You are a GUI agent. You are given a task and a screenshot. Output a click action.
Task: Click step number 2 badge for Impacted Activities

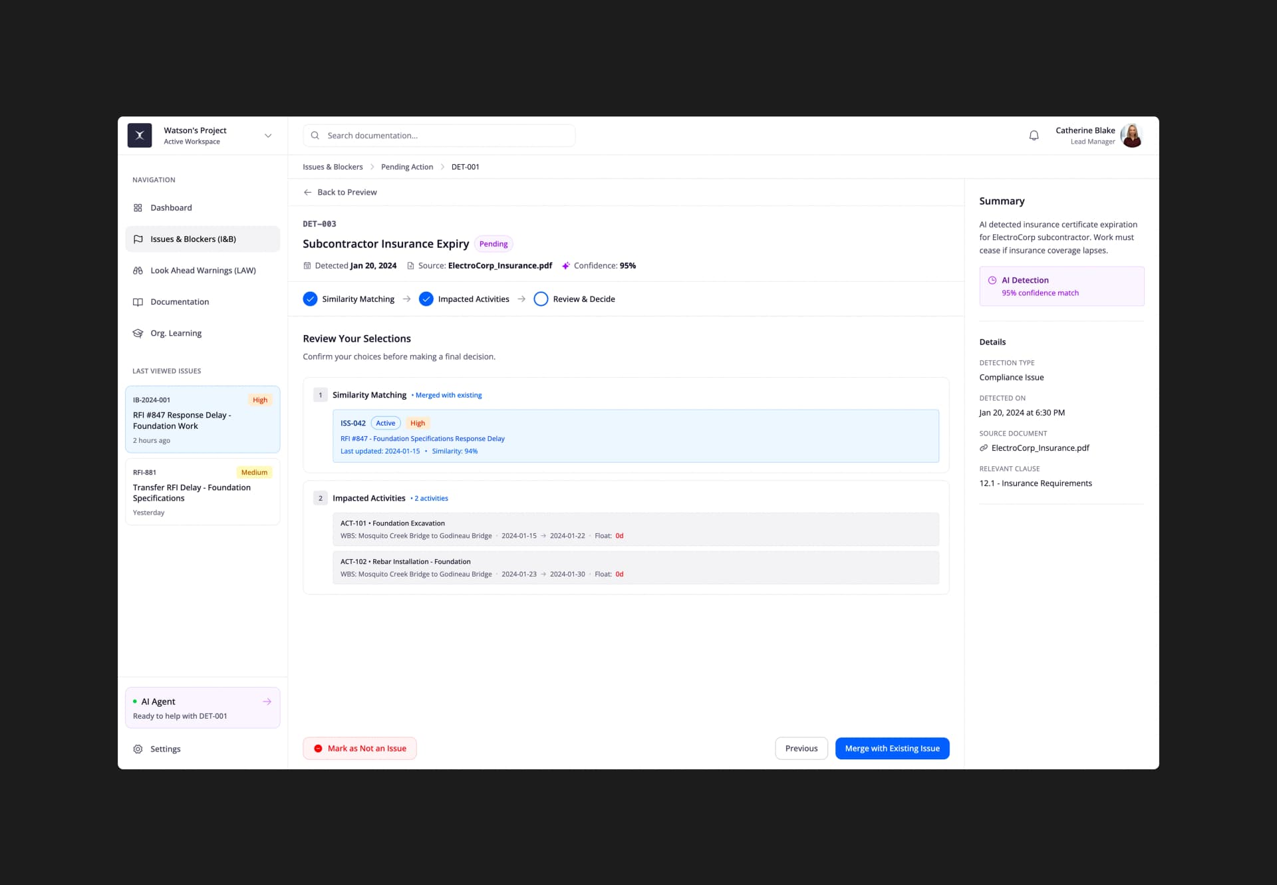[321, 499]
